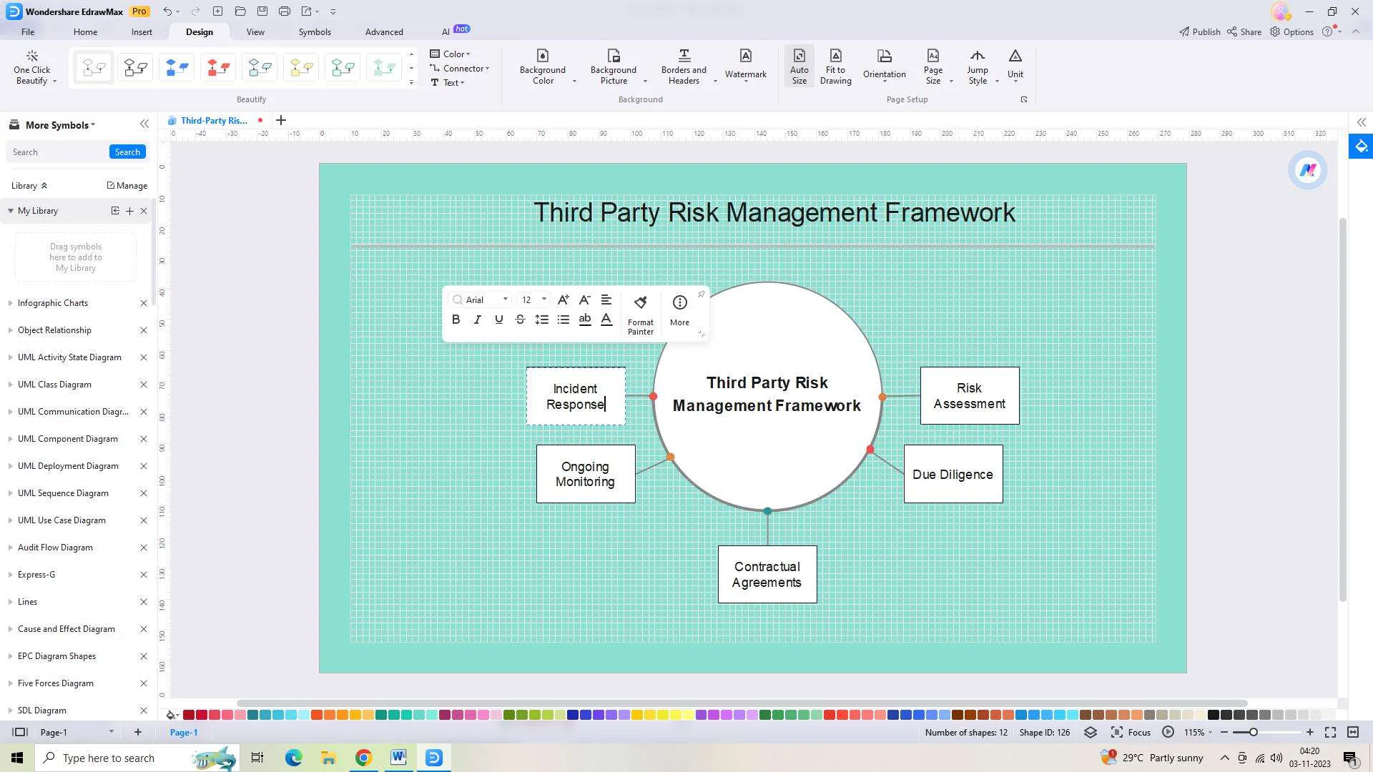Click the Publish button in toolbar

click(x=1199, y=31)
